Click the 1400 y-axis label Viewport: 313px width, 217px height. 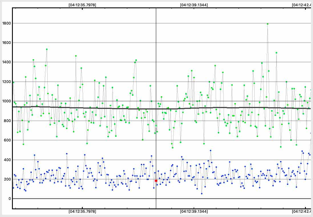6,62
